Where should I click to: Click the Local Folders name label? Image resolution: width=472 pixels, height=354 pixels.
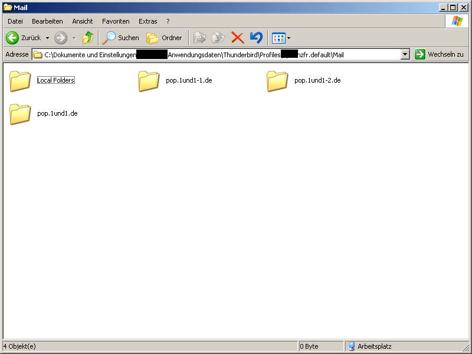click(55, 80)
